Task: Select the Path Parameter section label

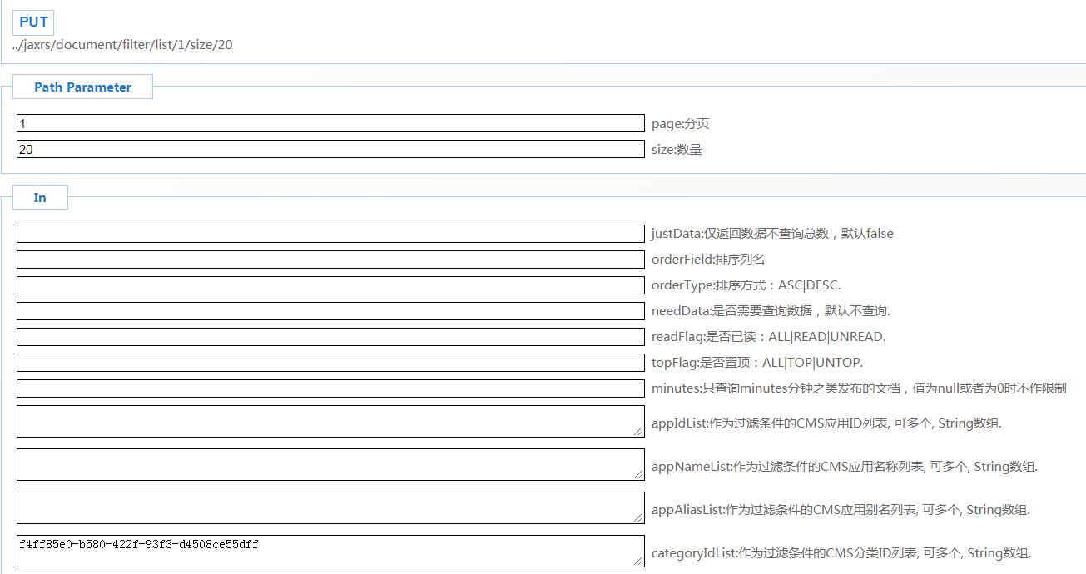Action: 82,87
